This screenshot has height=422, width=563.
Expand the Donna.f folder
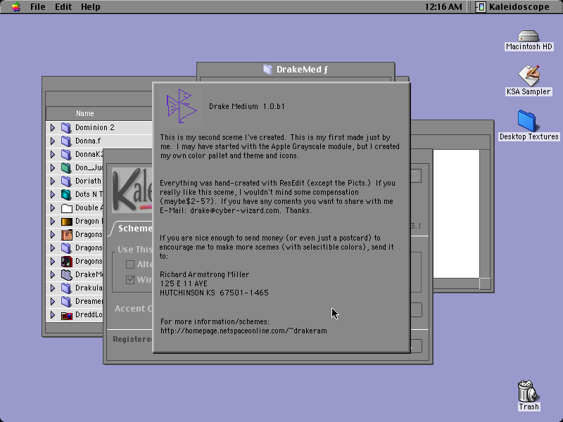tap(52, 141)
